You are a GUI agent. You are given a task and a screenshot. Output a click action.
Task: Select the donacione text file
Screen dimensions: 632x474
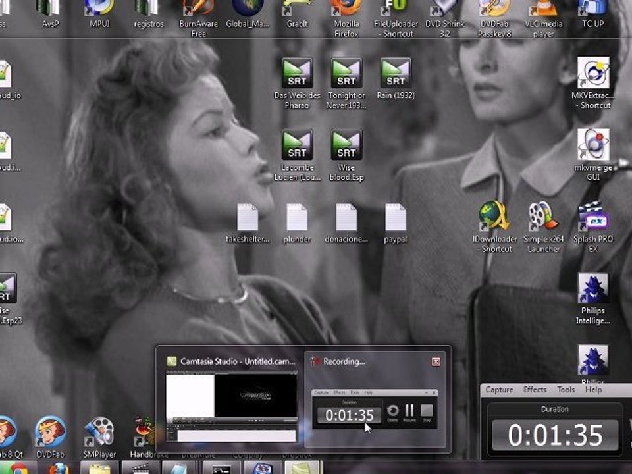(346, 223)
